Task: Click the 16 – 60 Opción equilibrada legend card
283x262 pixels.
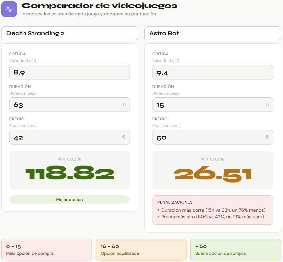Action: [141, 250]
